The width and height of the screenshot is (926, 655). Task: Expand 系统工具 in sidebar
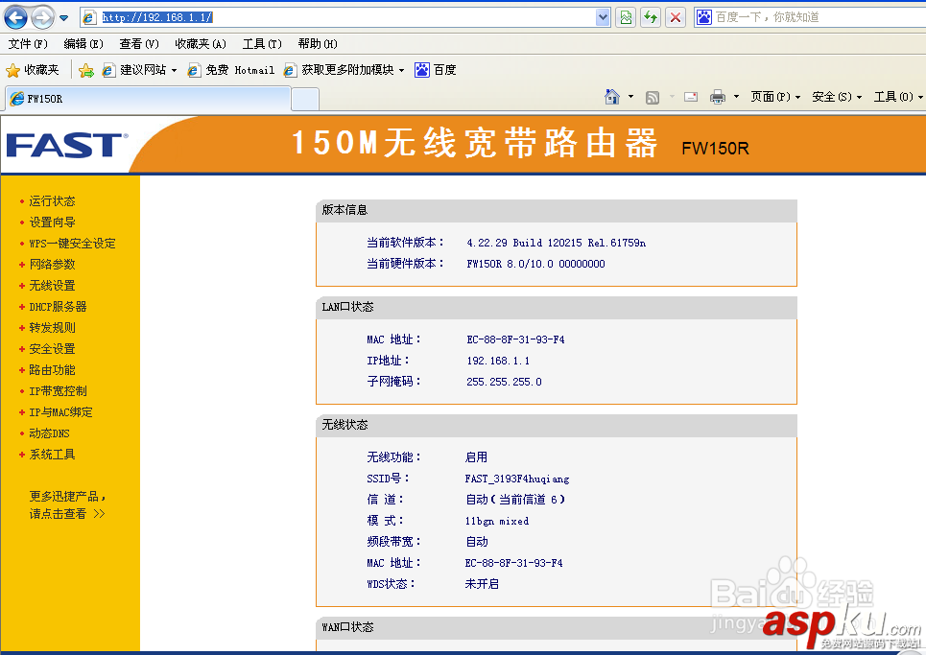point(52,455)
